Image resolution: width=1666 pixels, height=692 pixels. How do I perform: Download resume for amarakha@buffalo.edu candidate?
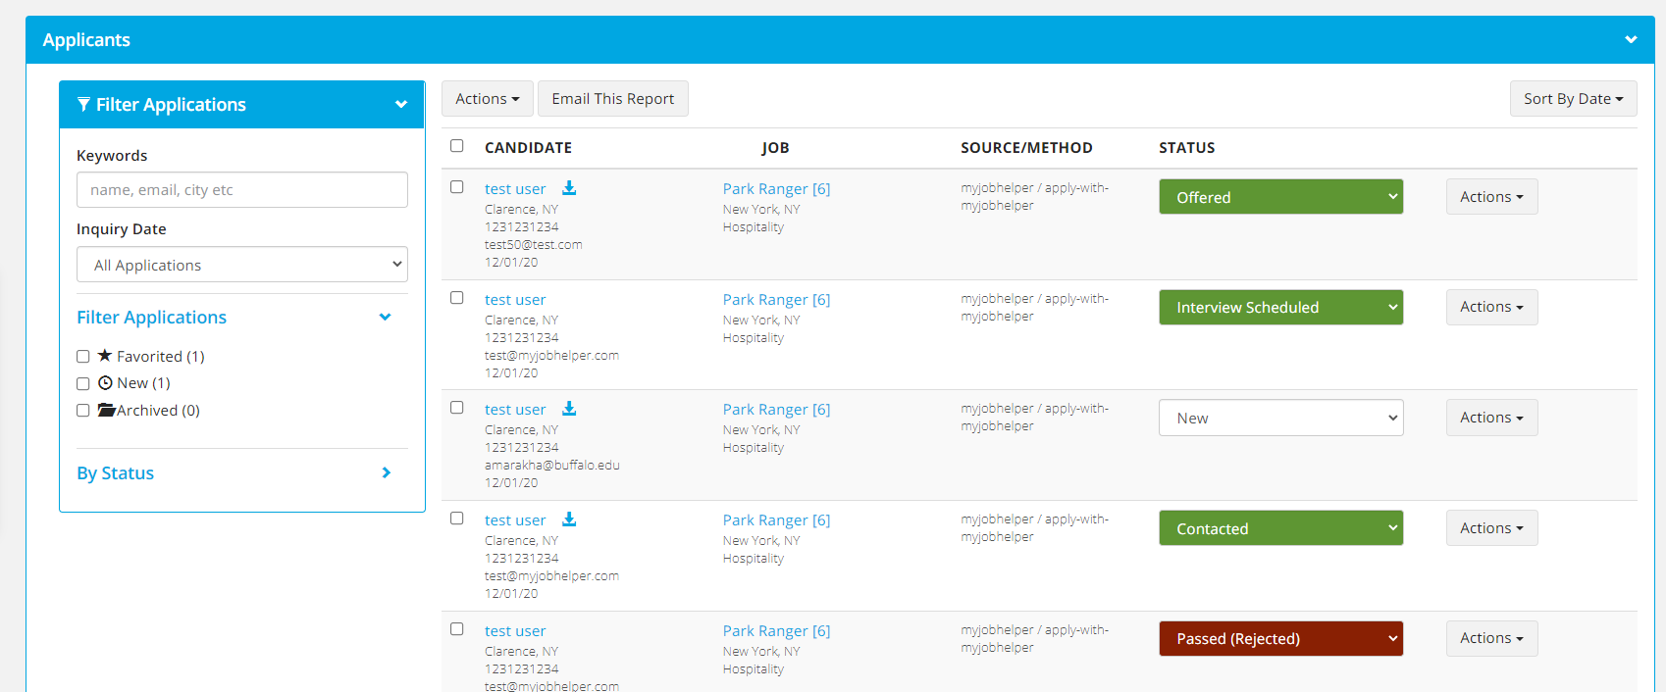[569, 409]
